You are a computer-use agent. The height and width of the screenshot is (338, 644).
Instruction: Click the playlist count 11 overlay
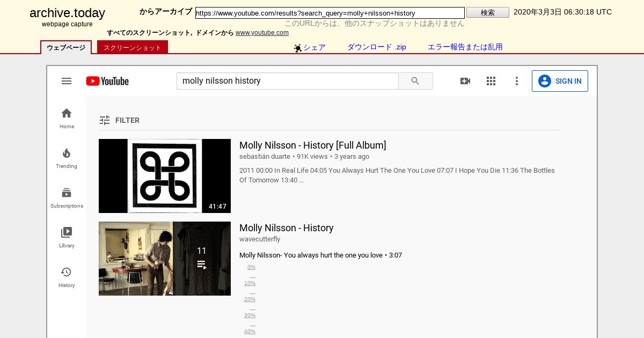(202, 259)
